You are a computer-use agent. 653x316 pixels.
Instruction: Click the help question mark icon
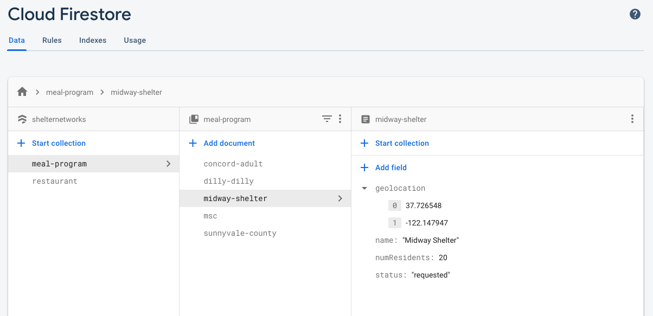(x=635, y=15)
